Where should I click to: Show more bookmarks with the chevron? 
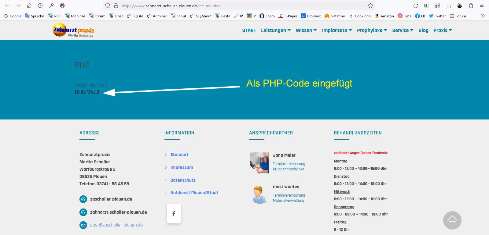pyautogui.click(x=483, y=16)
